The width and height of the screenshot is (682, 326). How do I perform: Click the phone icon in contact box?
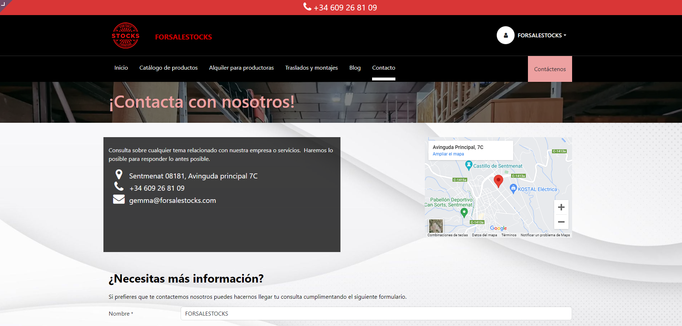(119, 186)
